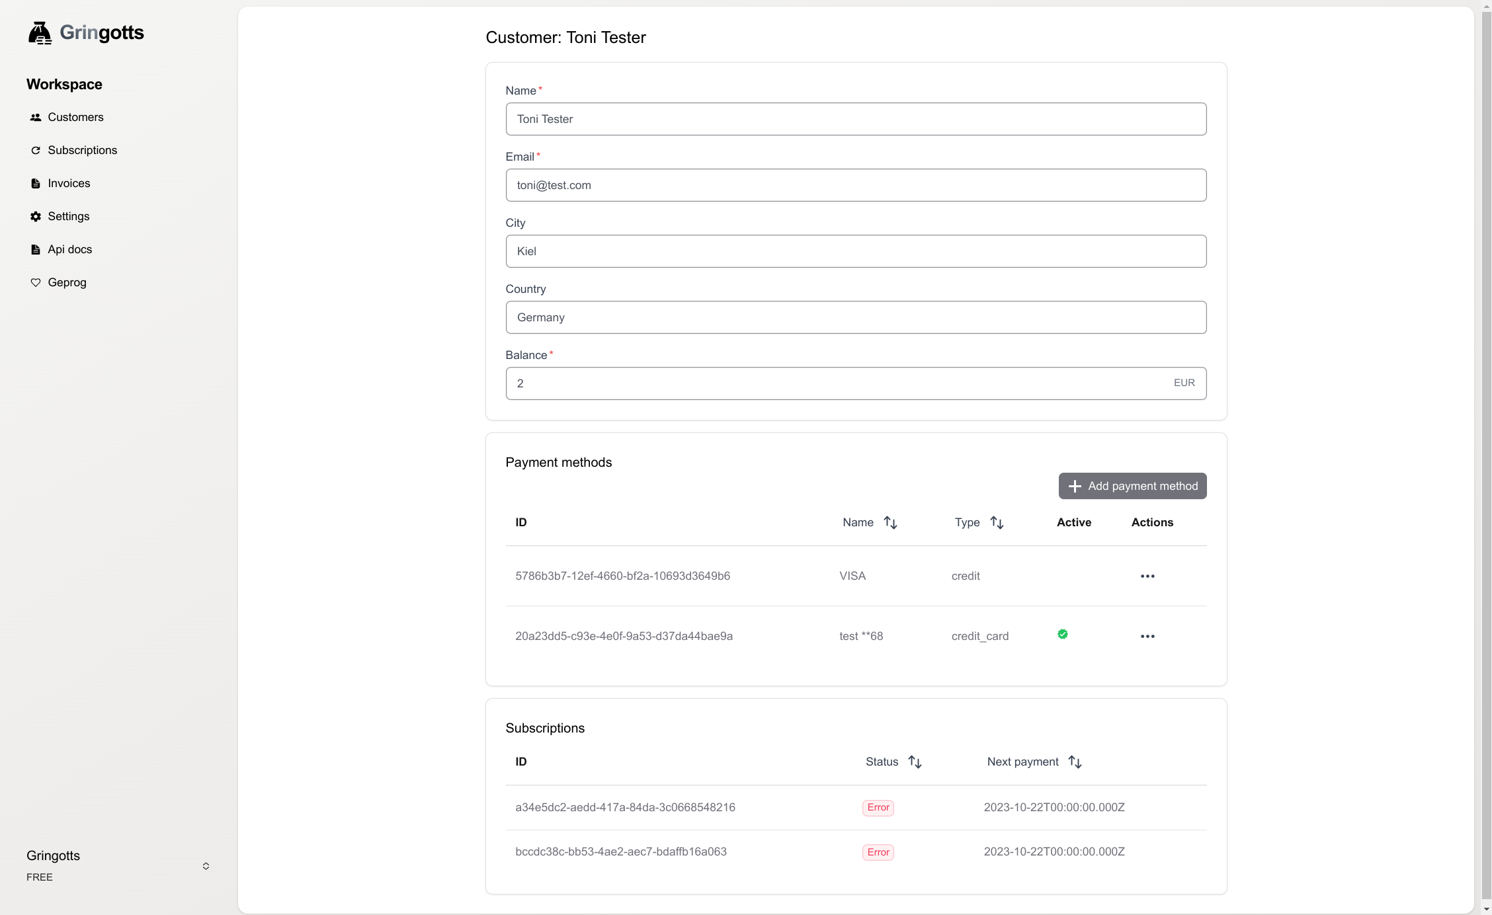Click the Api docs file icon in sidebar
The image size is (1492, 915).
(36, 249)
